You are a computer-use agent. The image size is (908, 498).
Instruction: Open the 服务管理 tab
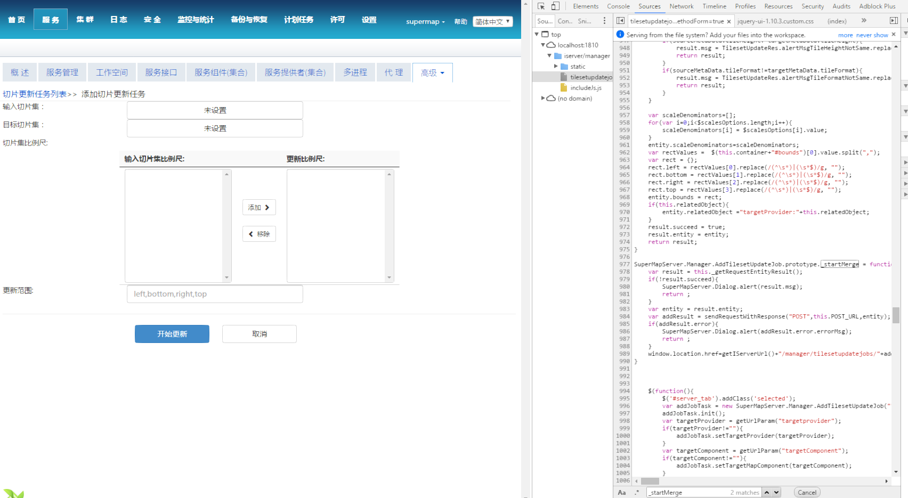(62, 72)
